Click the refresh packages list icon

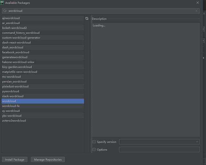(x=87, y=18)
